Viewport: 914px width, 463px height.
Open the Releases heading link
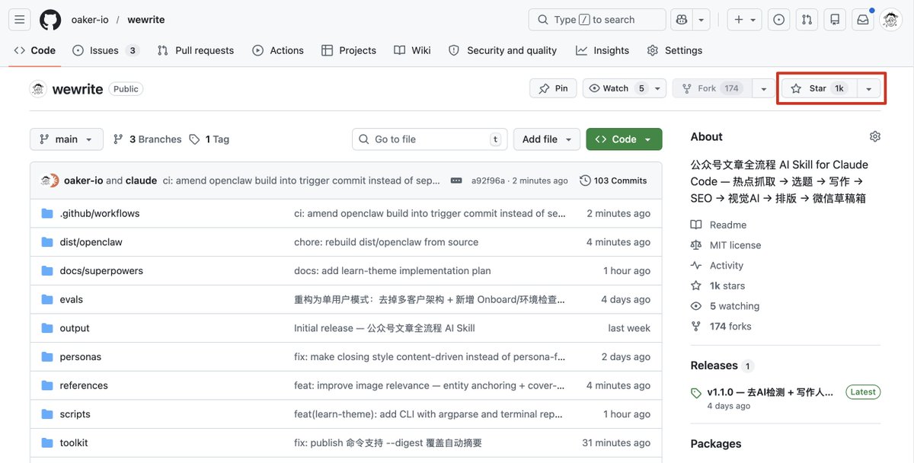714,366
